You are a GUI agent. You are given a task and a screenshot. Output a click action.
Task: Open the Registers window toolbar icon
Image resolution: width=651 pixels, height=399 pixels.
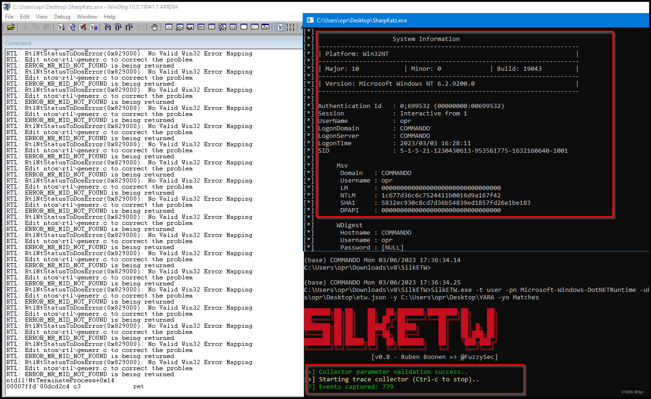[x=201, y=27]
